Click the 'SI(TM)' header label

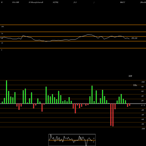pyautogui.click(x=55, y=2)
